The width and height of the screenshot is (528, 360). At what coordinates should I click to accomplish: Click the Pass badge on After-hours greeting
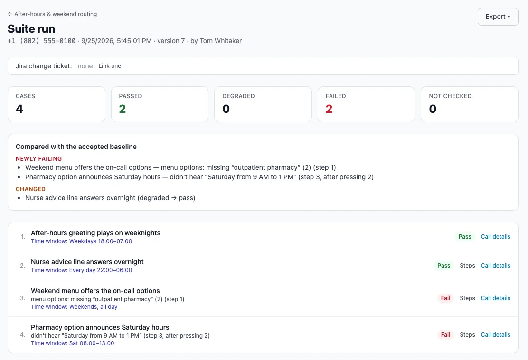pyautogui.click(x=465, y=237)
